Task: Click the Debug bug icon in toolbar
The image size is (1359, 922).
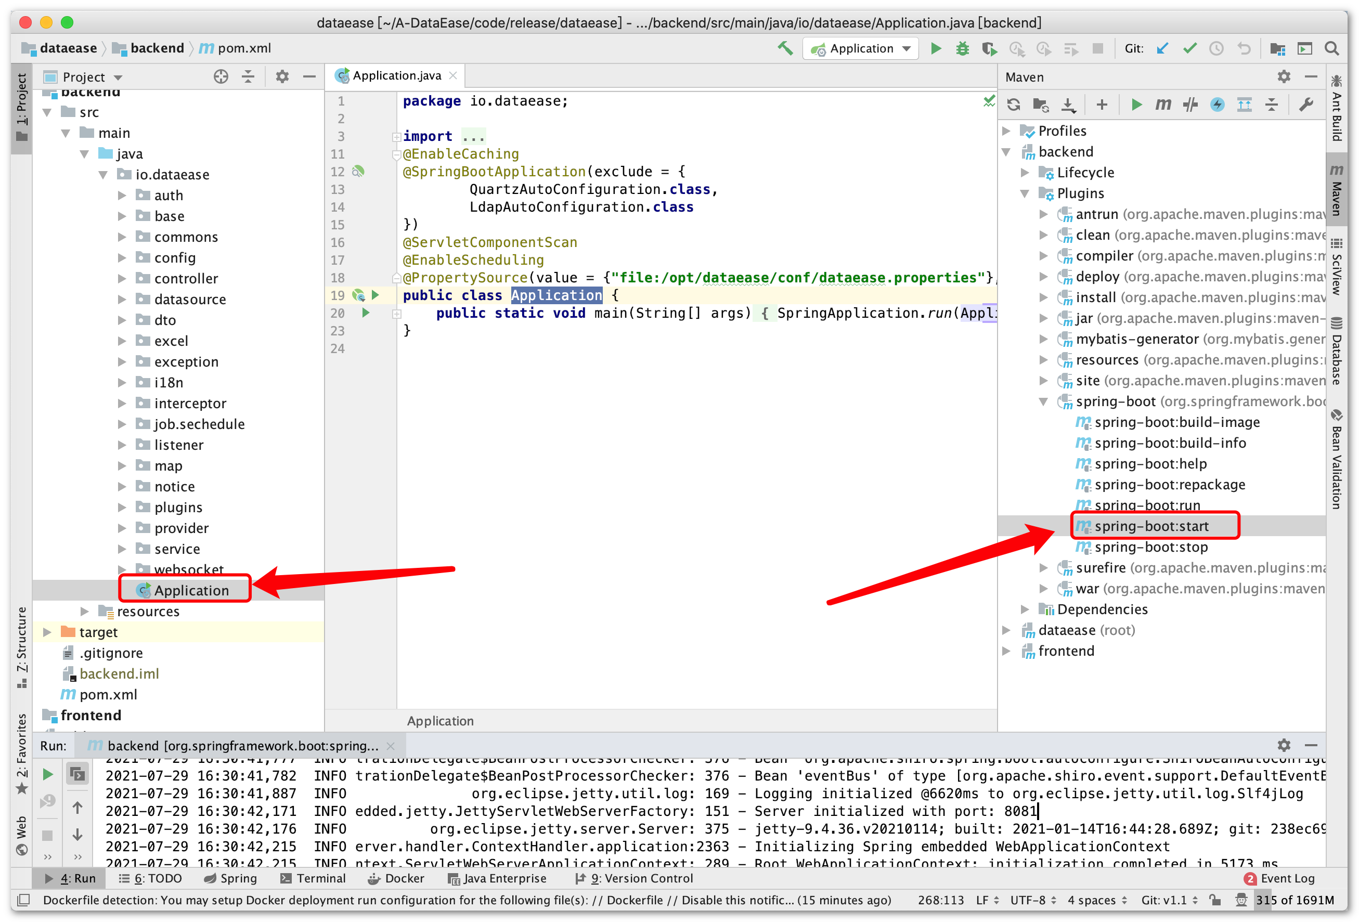Action: coord(962,48)
